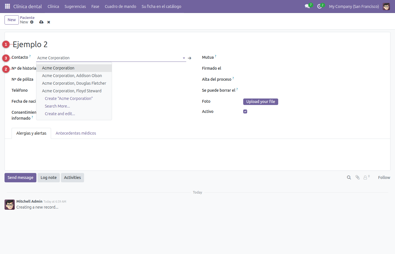Click Create "Acme Corporation" option
This screenshot has height=254, width=395.
point(74,98)
